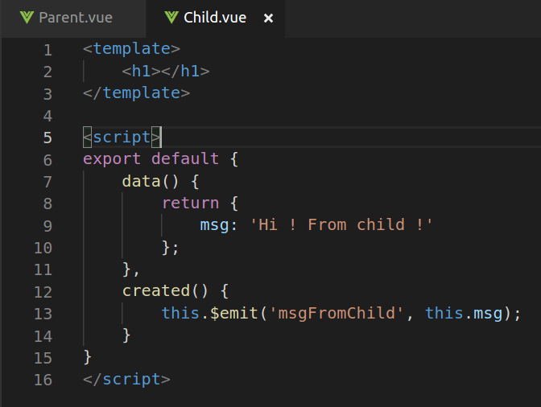
Task: Click line number 1 in the gutter
Action: pyautogui.click(x=48, y=51)
